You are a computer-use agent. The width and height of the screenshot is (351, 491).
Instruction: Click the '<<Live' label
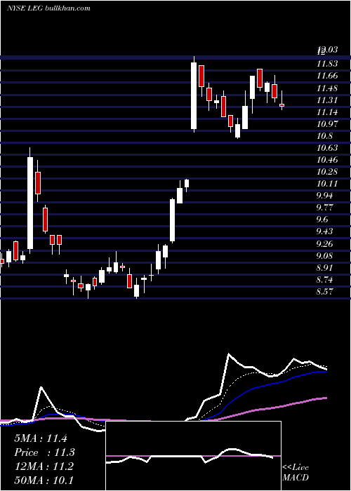(296, 468)
